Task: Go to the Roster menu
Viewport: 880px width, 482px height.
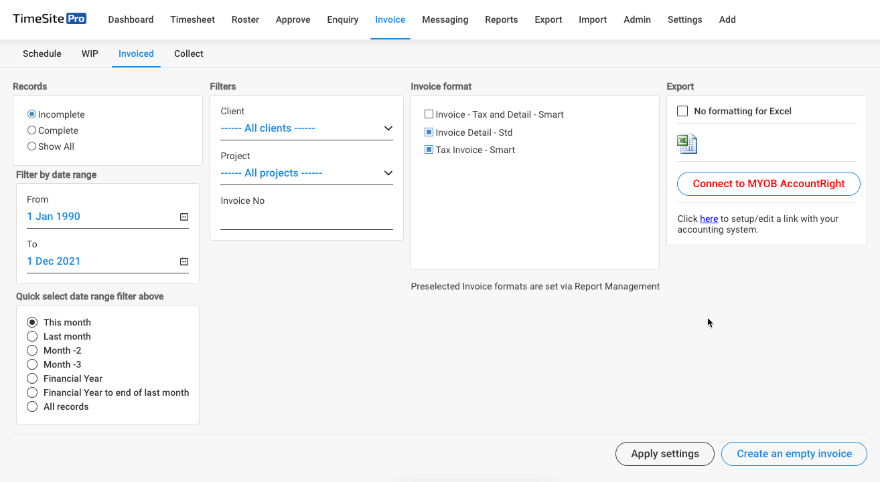Action: click(245, 19)
